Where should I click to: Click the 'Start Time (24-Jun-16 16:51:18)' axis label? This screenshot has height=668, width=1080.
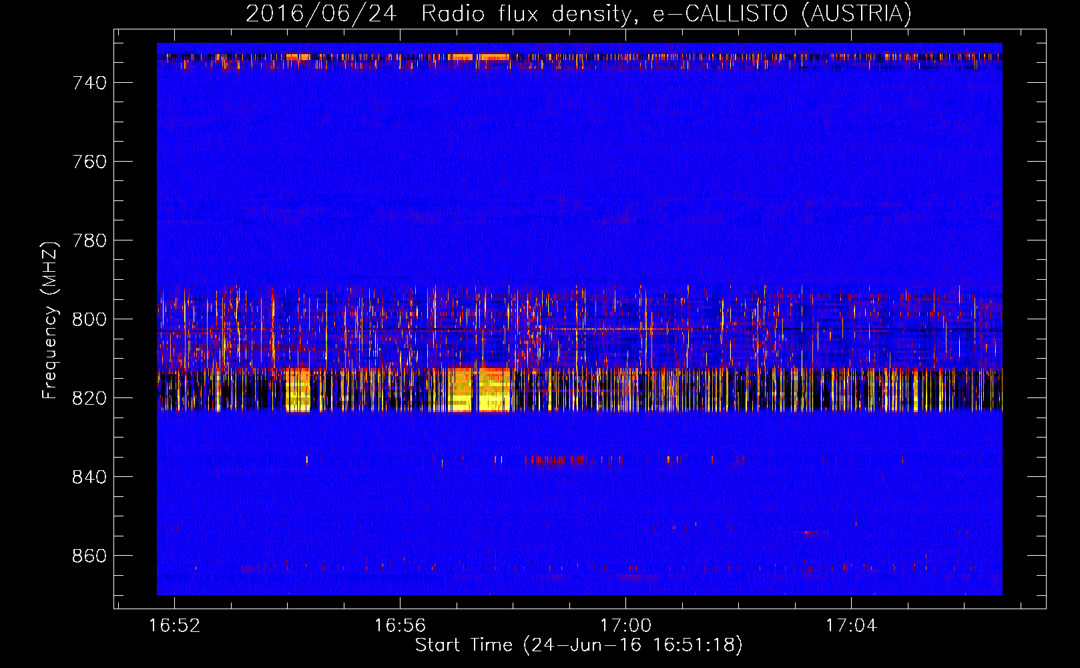579,645
